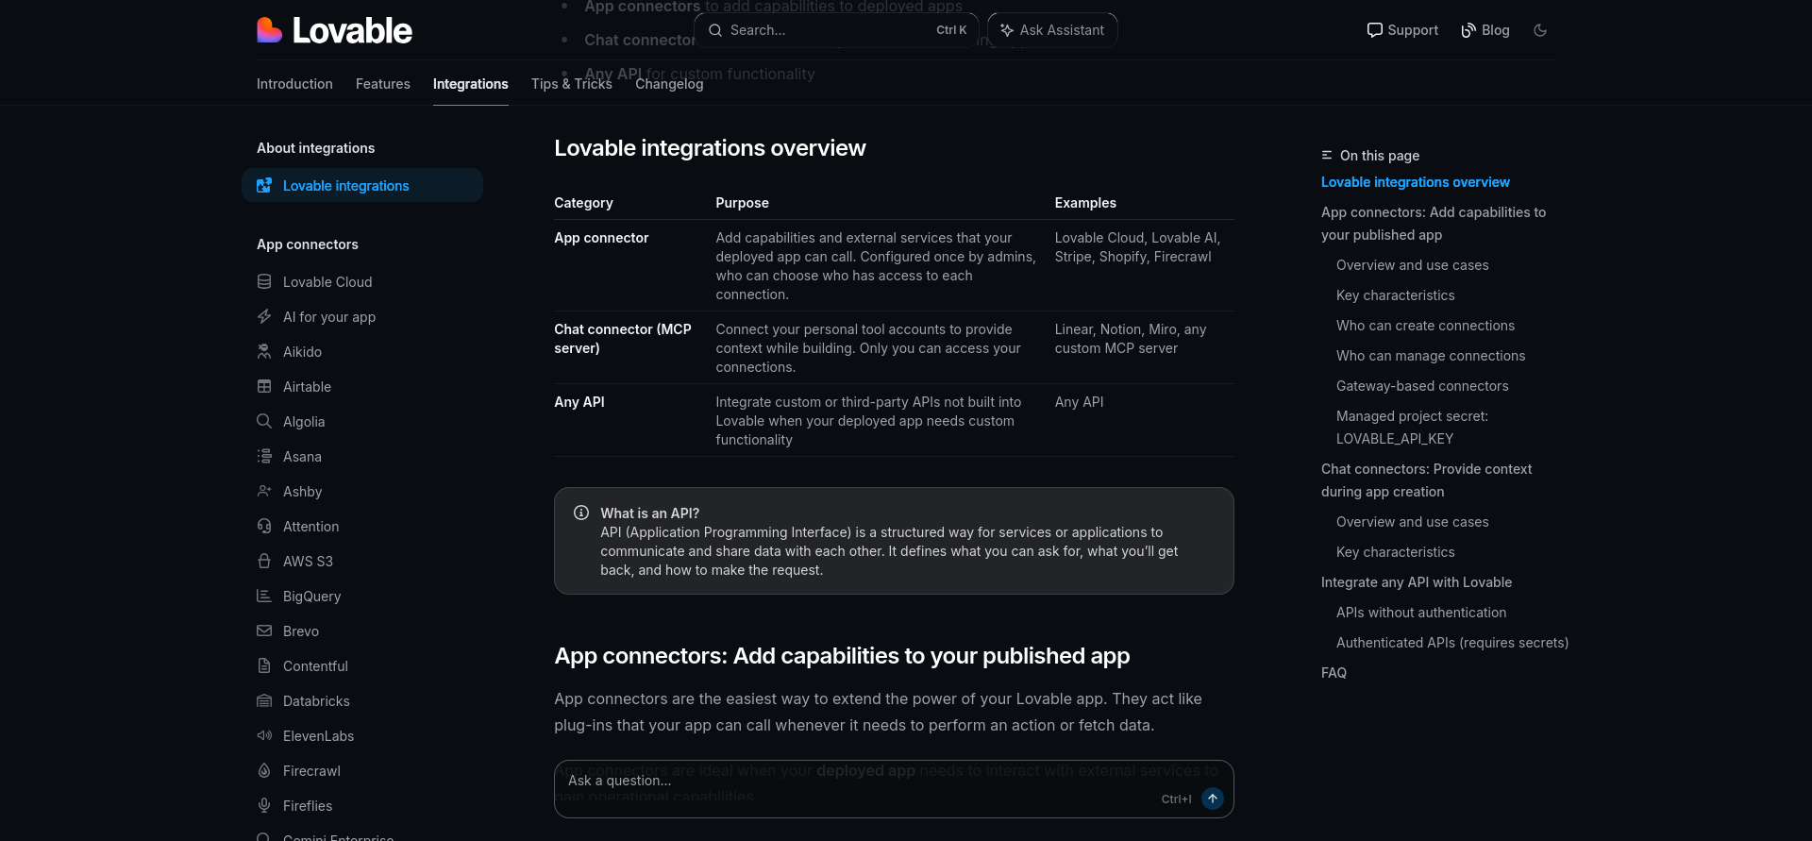
Task: Click the AI for your app lightning icon
Action: [264, 316]
